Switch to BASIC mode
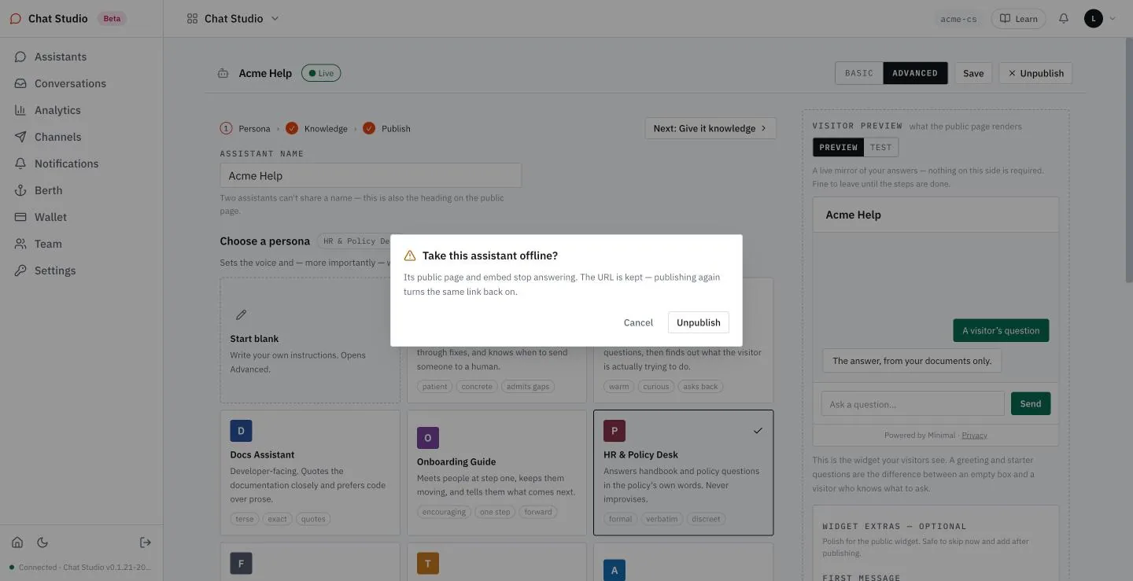 click(x=859, y=73)
